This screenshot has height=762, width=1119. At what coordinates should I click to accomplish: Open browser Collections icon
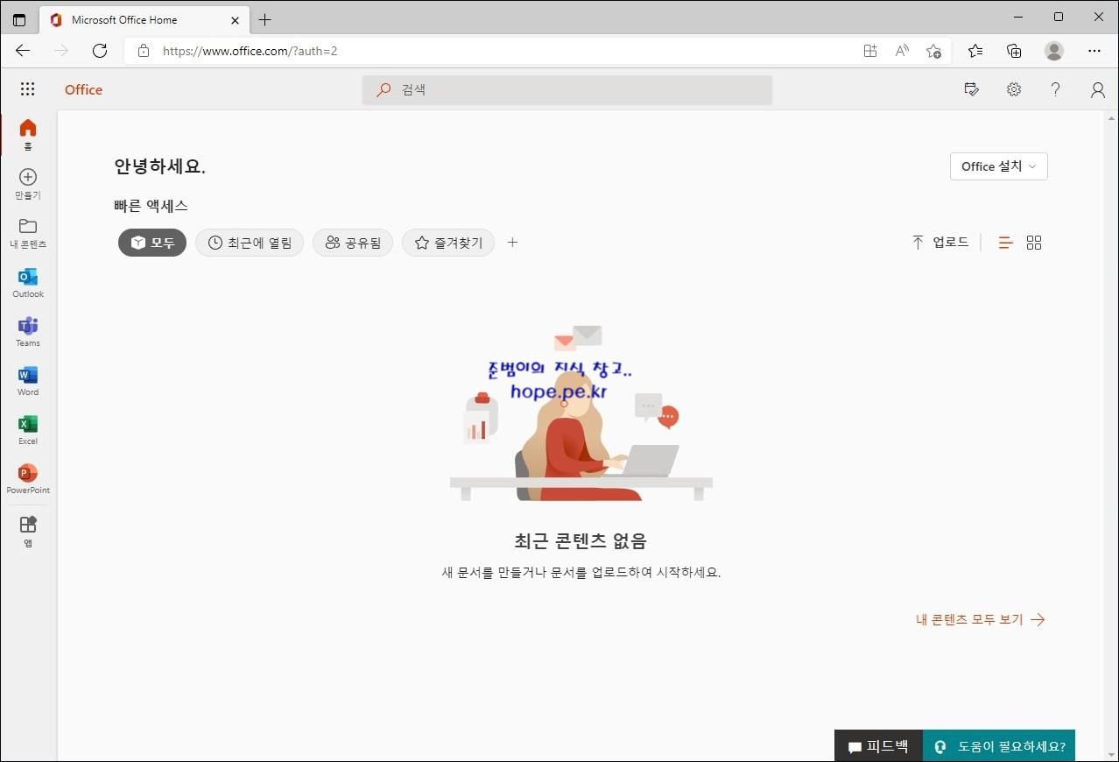[1014, 51]
